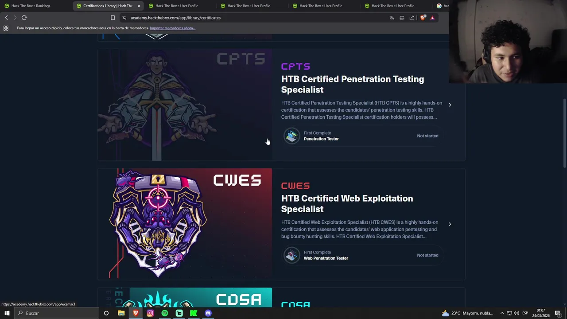Open the clock showing 01:07

coord(541,313)
